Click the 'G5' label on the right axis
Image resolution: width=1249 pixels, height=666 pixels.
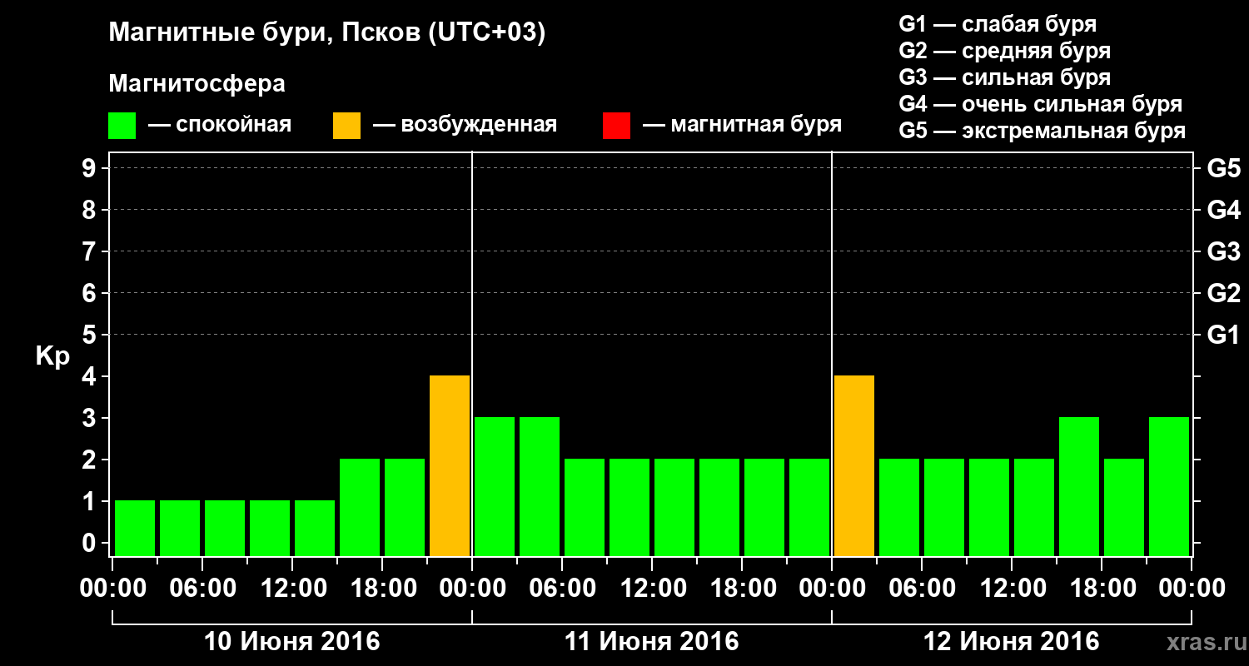(1223, 168)
